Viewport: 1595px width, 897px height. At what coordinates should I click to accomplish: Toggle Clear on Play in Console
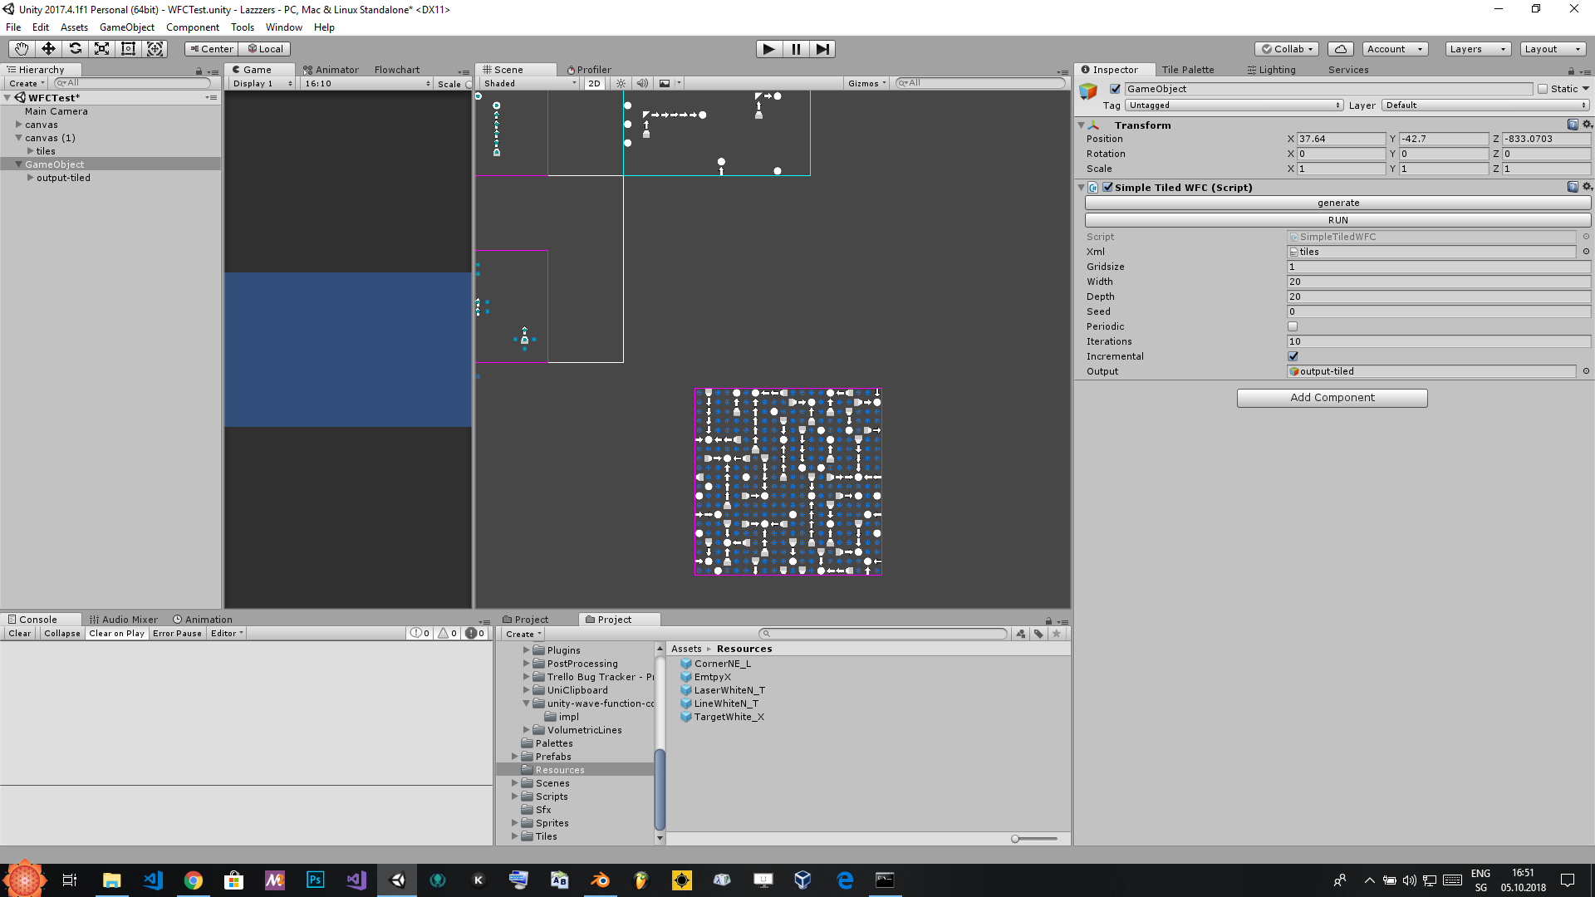116,634
